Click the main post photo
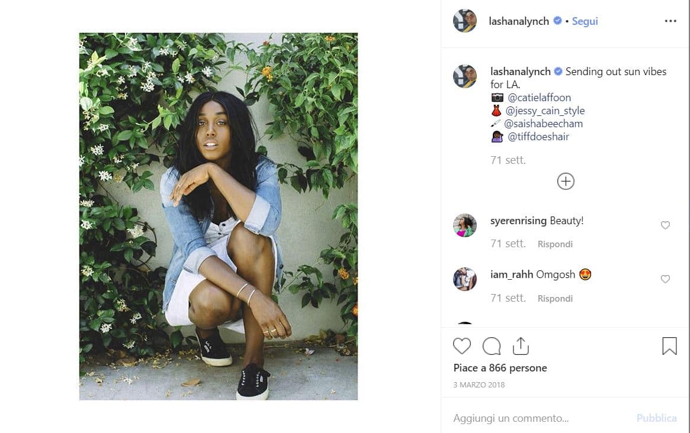The height and width of the screenshot is (433, 690). (219, 217)
